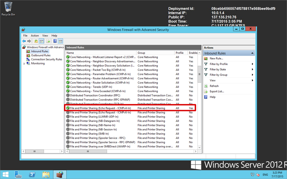Sort rules by the Name column header

101,53
